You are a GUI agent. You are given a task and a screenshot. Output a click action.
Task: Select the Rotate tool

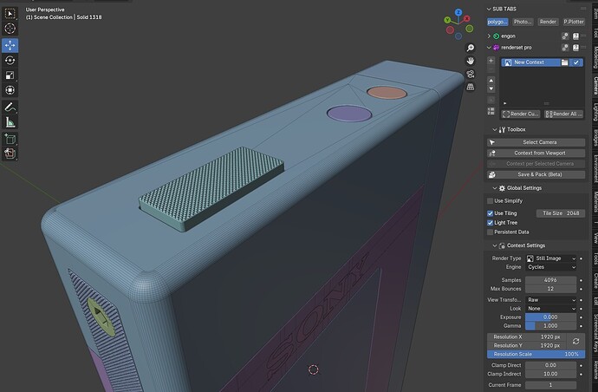tap(10, 61)
